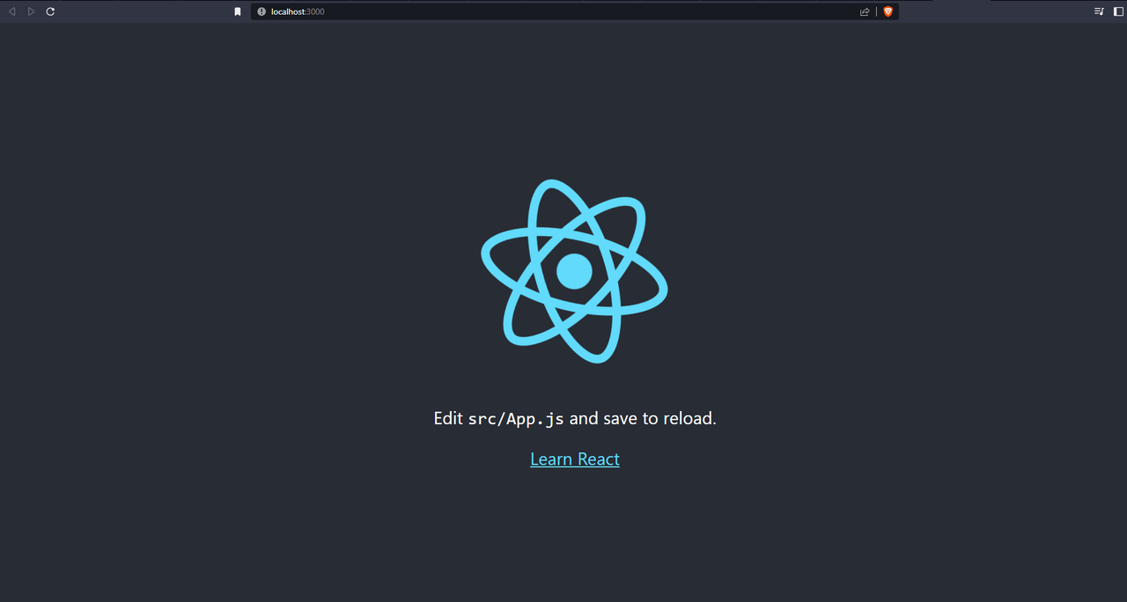Open the Learn React link
Screen dimensions: 1127x602
tap(575, 459)
